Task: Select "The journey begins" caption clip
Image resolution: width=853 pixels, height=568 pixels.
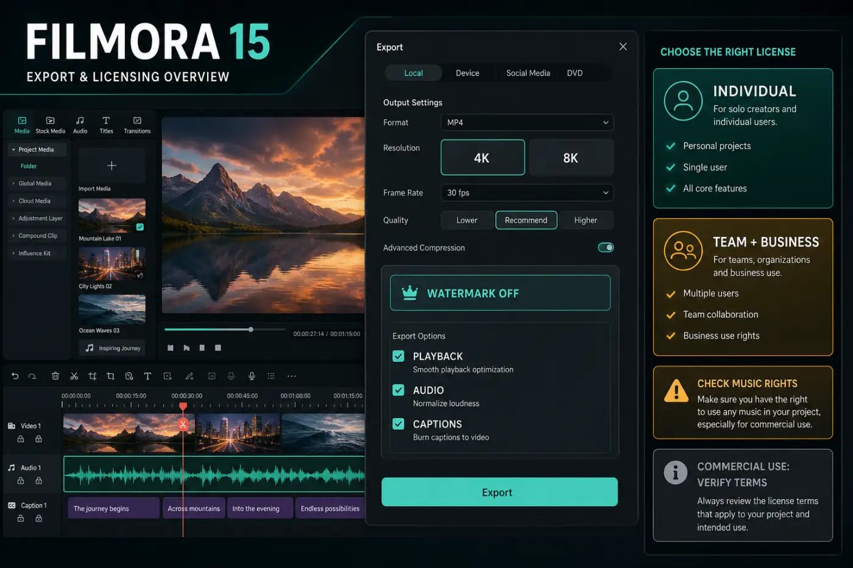Action: click(x=113, y=508)
